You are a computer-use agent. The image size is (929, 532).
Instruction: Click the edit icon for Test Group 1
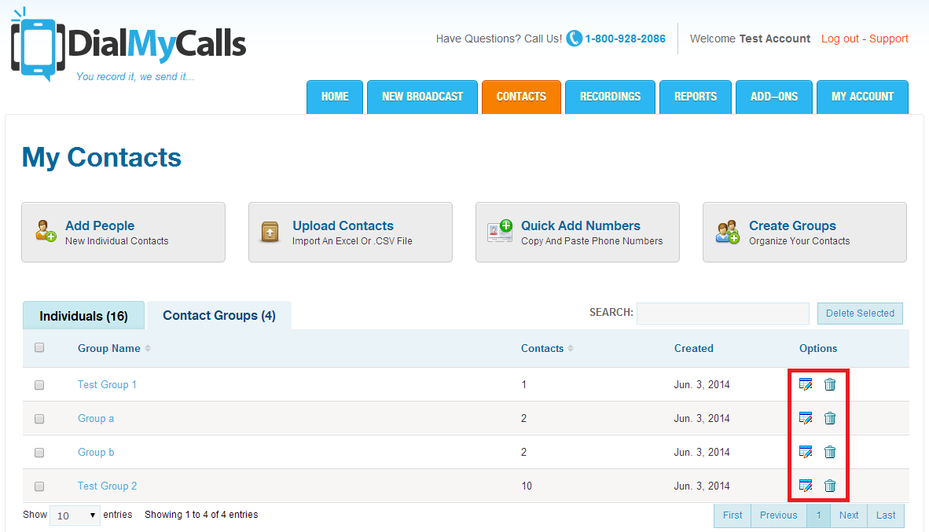(805, 384)
